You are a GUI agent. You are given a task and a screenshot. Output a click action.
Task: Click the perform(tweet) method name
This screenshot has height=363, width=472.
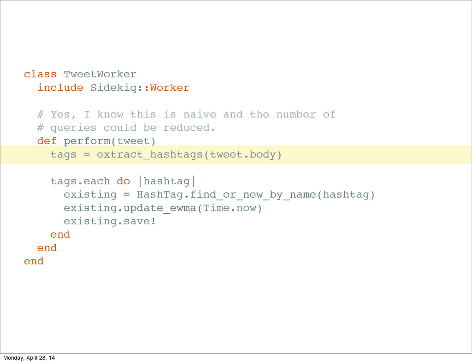coord(110,141)
